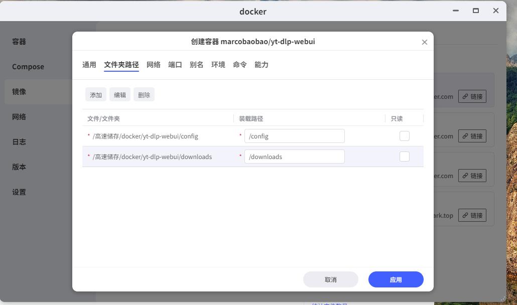Click the 删除 button

(x=144, y=95)
